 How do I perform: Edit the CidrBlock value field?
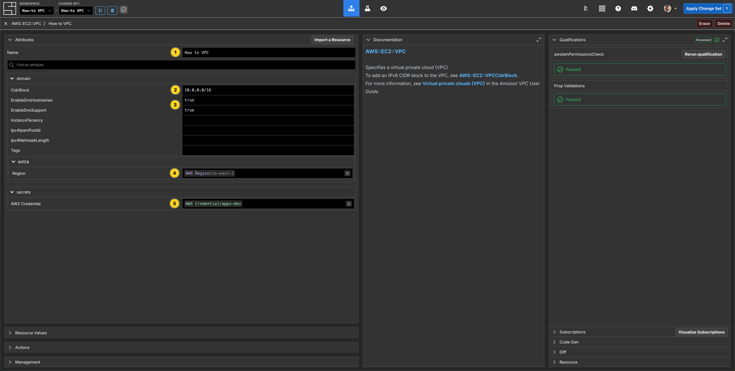[x=268, y=90]
